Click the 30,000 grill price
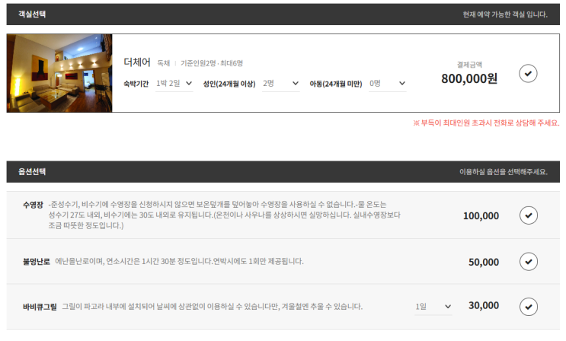566x341 pixels. (484, 306)
